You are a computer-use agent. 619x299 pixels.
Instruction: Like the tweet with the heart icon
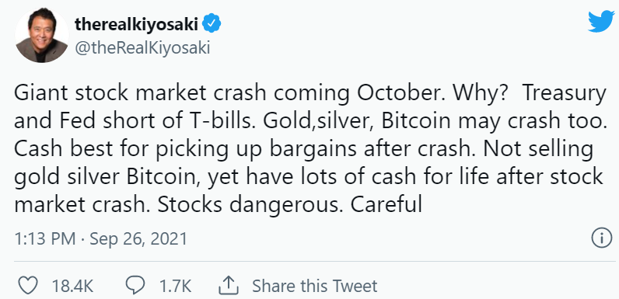(x=29, y=285)
